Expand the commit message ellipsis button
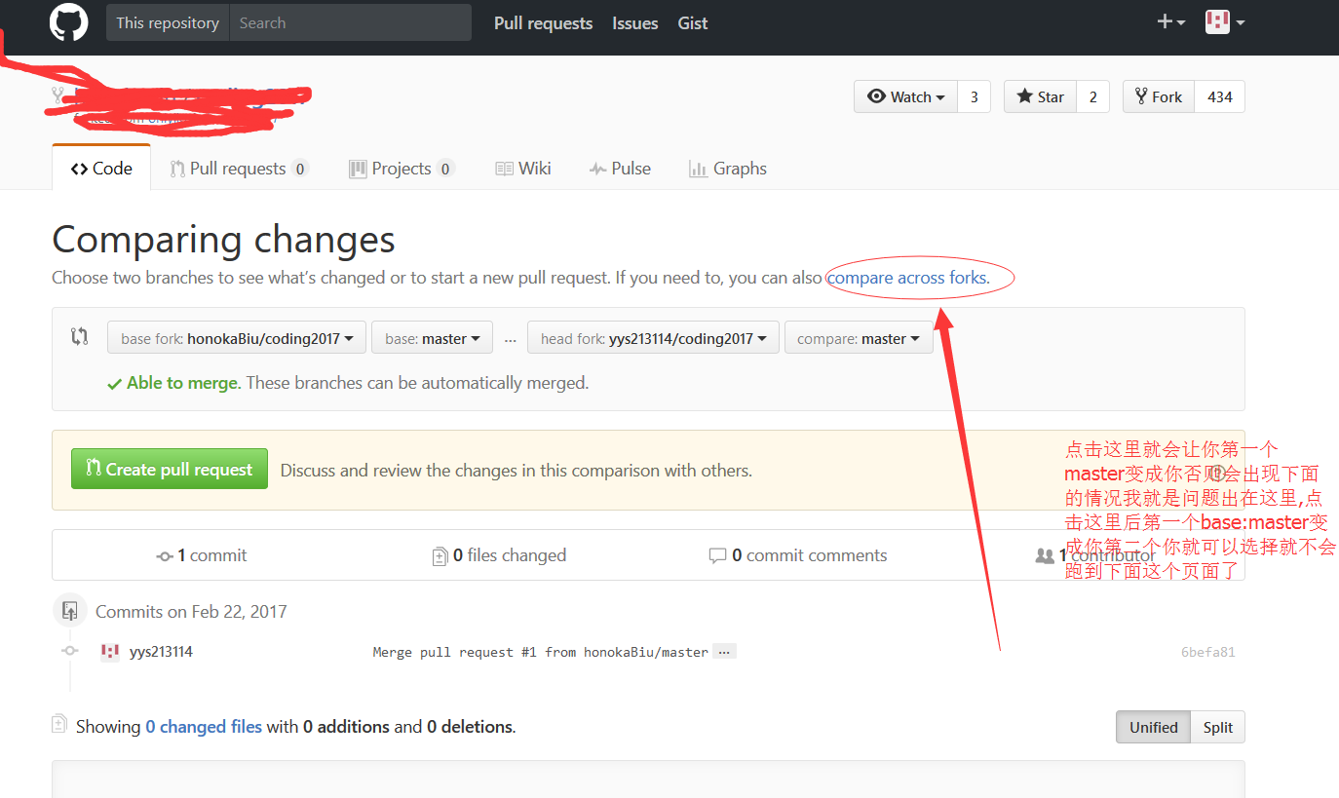The image size is (1339, 798). 724,652
